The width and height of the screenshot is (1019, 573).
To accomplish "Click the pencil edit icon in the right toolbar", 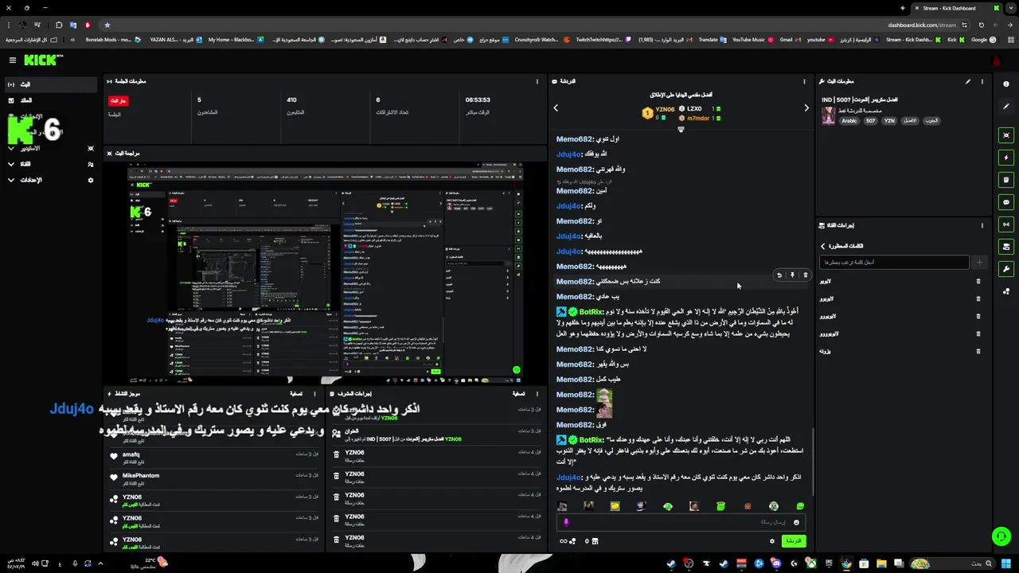I will point(1006,107).
